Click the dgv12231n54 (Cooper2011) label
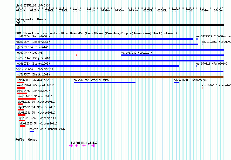 tap(37, 113)
